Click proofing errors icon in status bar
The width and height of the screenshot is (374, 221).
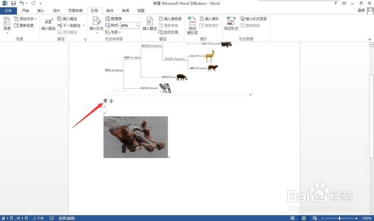coord(52,218)
